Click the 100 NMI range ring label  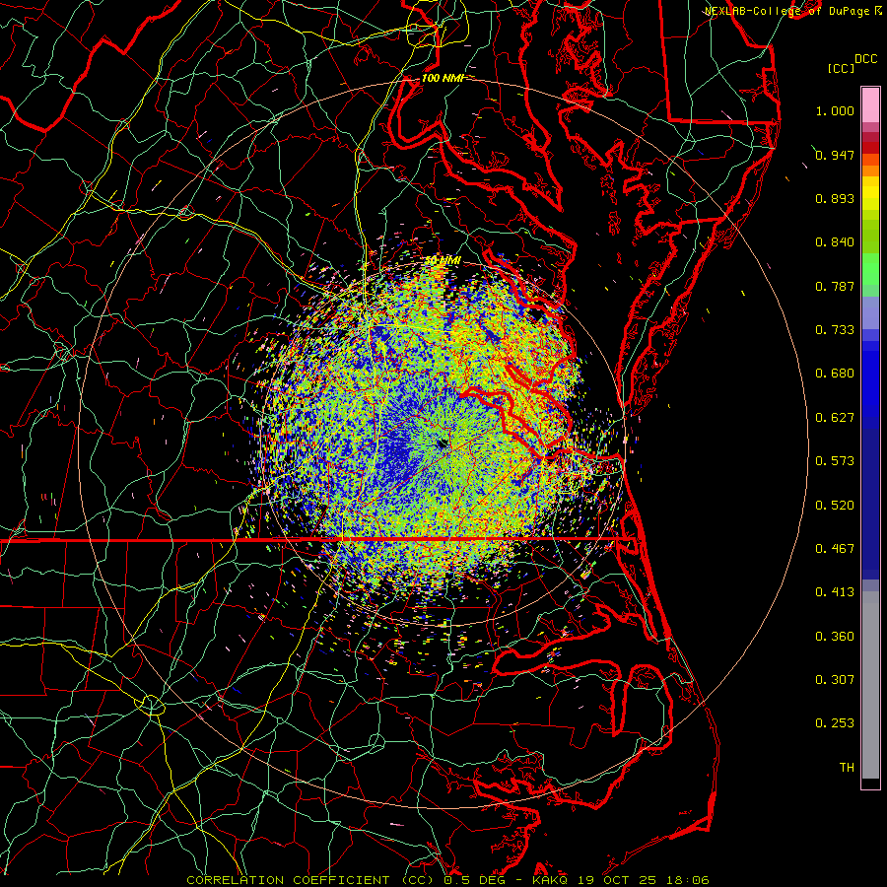click(x=442, y=78)
